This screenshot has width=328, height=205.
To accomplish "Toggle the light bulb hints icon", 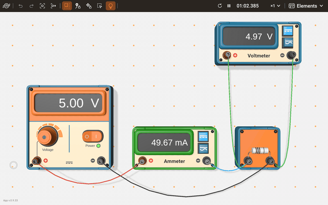I will pyautogui.click(x=110, y=6).
